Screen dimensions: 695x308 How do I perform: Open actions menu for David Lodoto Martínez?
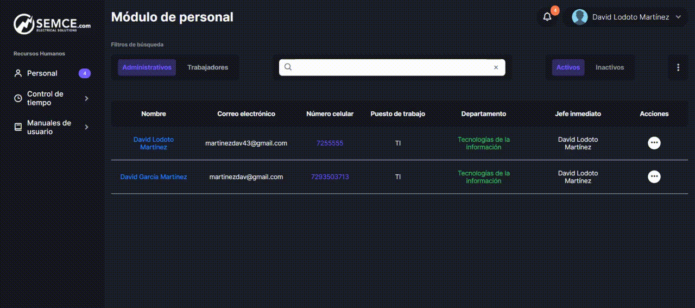[x=654, y=143]
